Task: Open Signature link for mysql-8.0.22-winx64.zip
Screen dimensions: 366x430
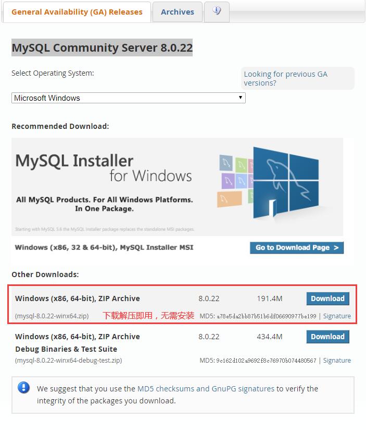Action: [x=337, y=316]
